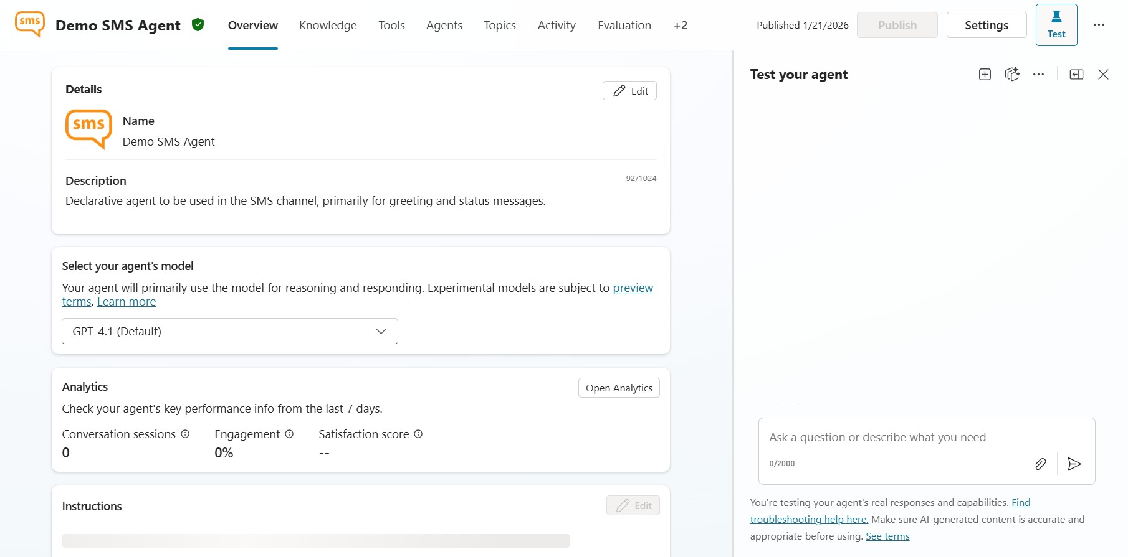Screen dimensions: 1128x557
Task: Attach a file using the paperclip icon
Action: (1040, 464)
